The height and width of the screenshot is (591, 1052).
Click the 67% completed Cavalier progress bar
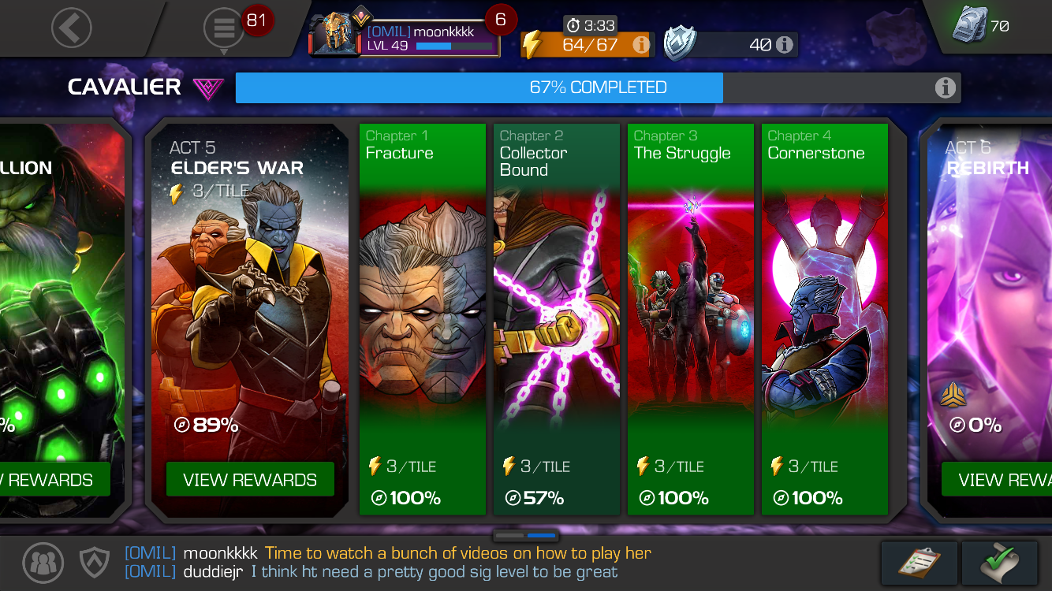tap(598, 87)
